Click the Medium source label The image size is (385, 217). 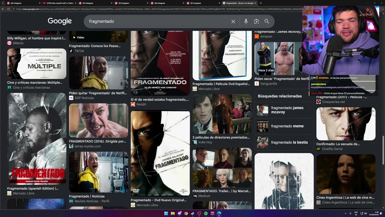(202, 196)
